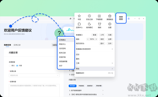158x97 pixels.
Task: Click the 100% zoom value
Action: pos(92,39)
